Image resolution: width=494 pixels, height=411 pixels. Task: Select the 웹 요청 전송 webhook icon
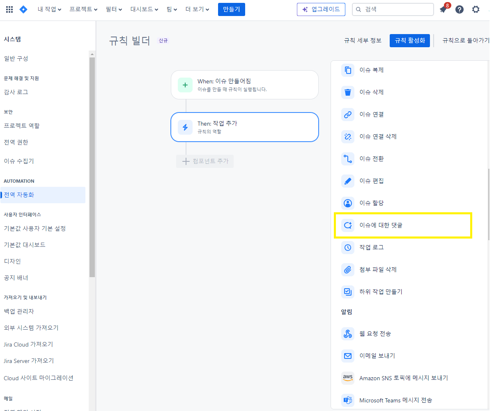[x=348, y=334]
